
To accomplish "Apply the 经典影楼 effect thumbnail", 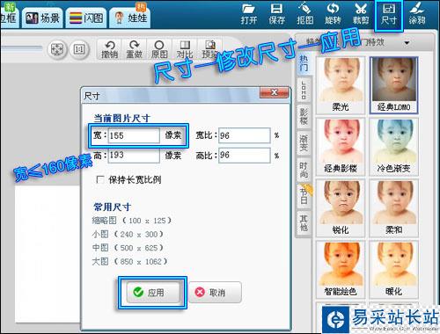I will [x=341, y=147].
